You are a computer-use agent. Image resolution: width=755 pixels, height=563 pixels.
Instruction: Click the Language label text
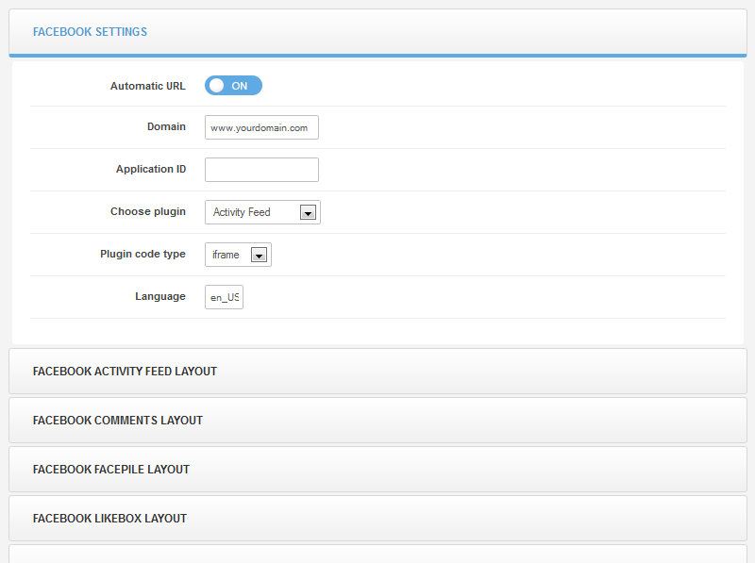coord(159,297)
